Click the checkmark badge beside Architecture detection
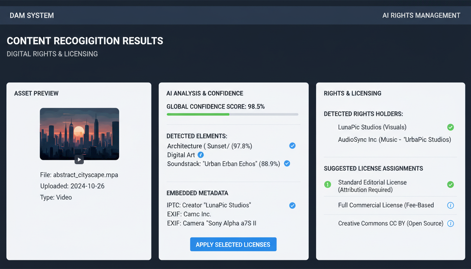 click(x=292, y=146)
